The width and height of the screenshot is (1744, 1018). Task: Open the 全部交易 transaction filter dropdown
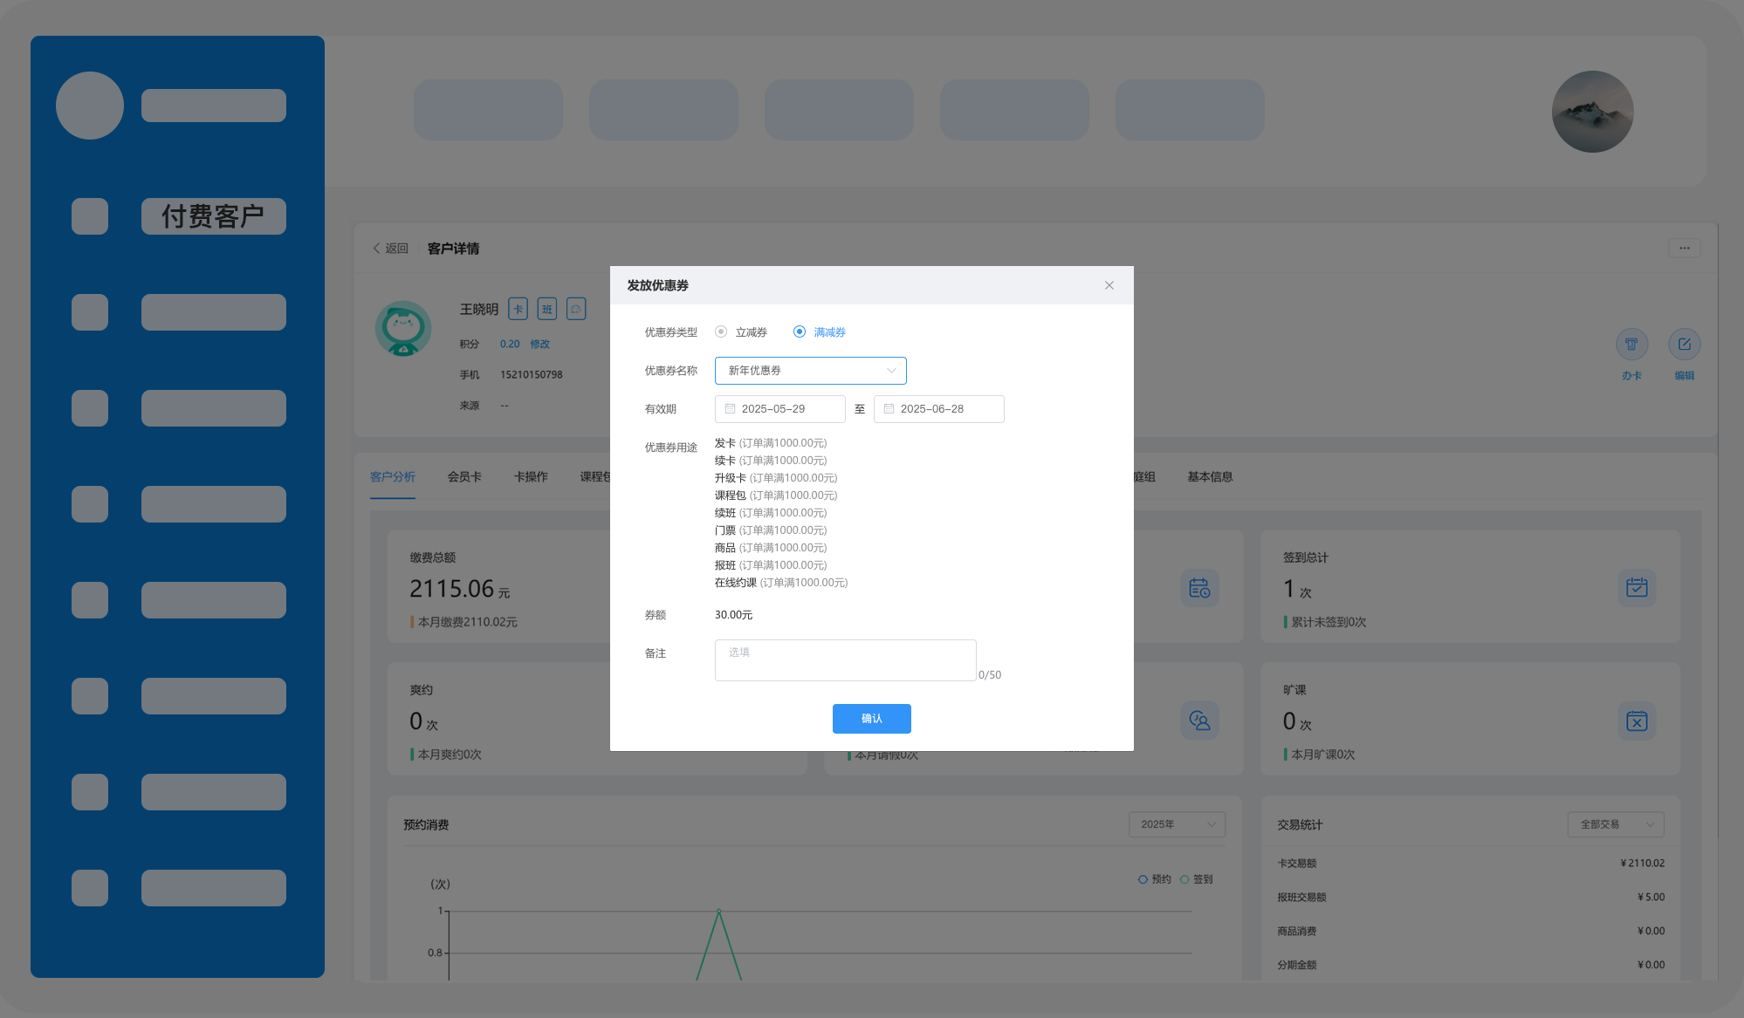(x=1615, y=824)
